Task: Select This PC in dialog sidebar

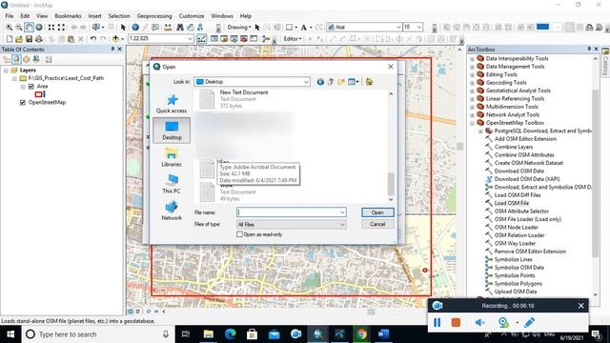Action: (172, 184)
